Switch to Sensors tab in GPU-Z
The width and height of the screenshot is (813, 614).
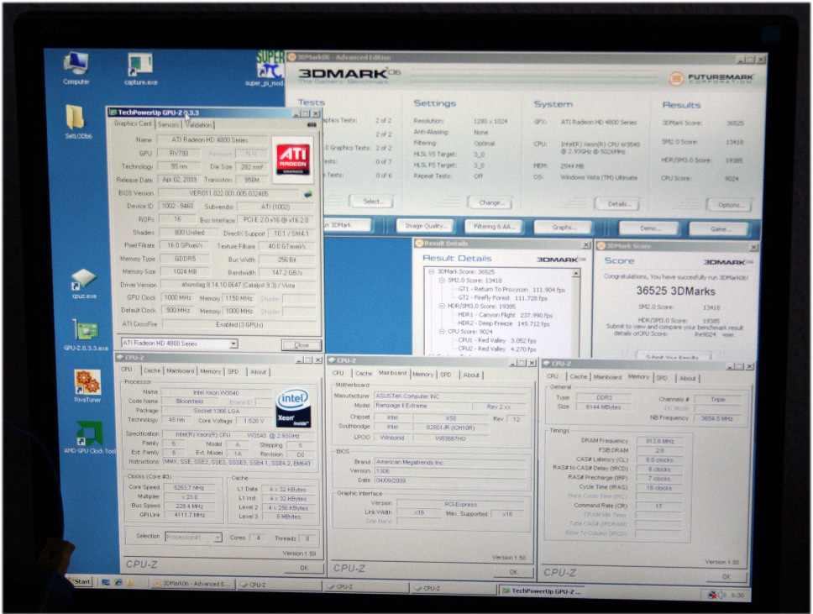tap(168, 124)
